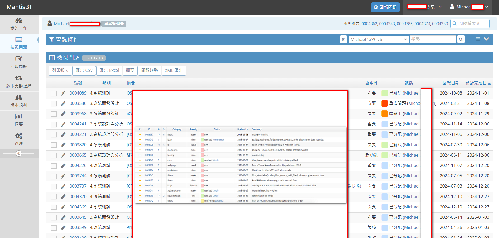Image resolution: width=499 pixels, height=238 pixels.
Task: Click the pencil edit icon for issue 0004089
Action: (63, 93)
